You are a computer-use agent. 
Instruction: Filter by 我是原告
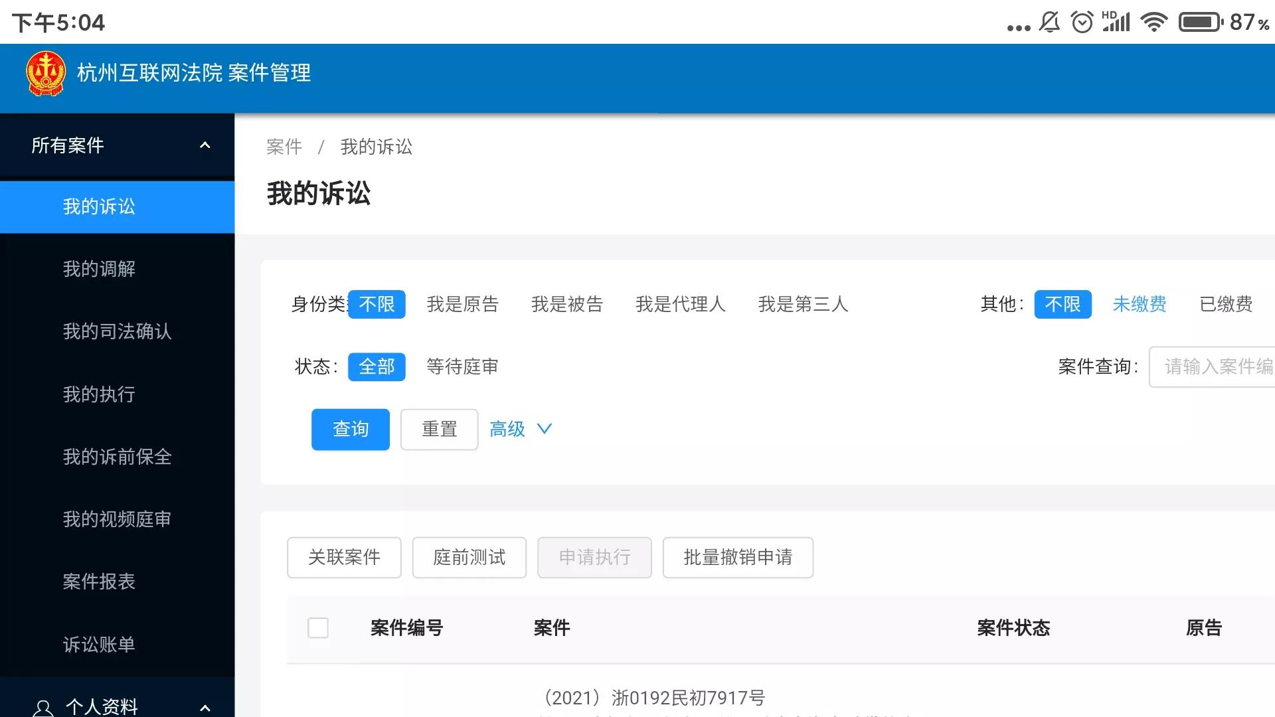[x=463, y=304]
